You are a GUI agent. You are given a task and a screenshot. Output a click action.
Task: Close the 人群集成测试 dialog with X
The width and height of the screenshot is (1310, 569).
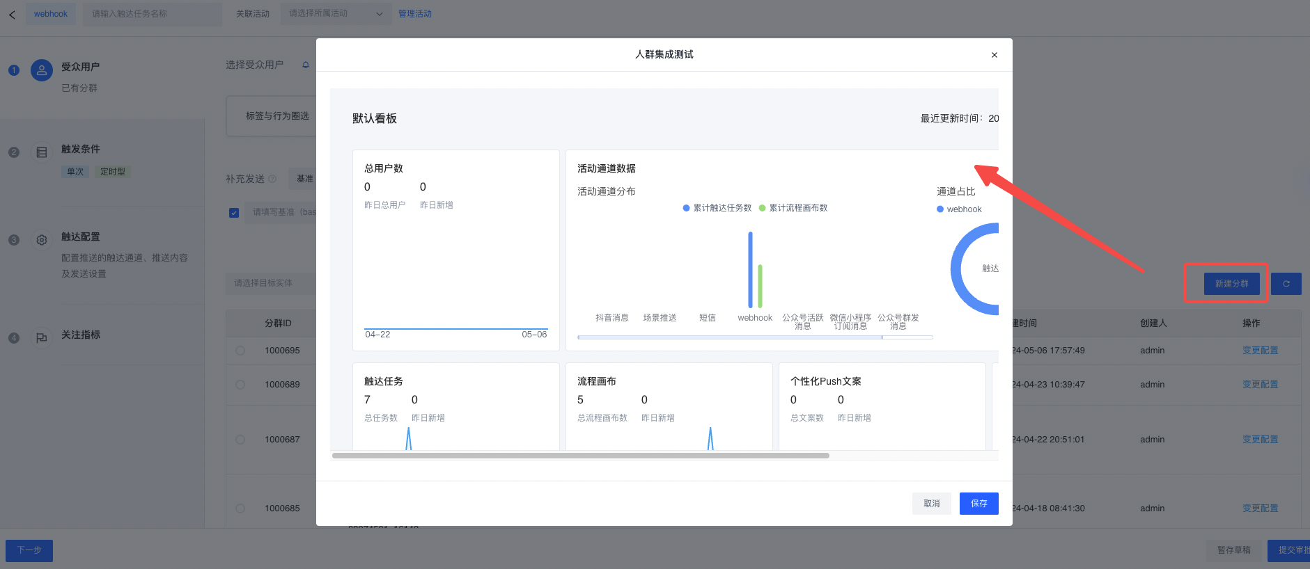pos(994,55)
